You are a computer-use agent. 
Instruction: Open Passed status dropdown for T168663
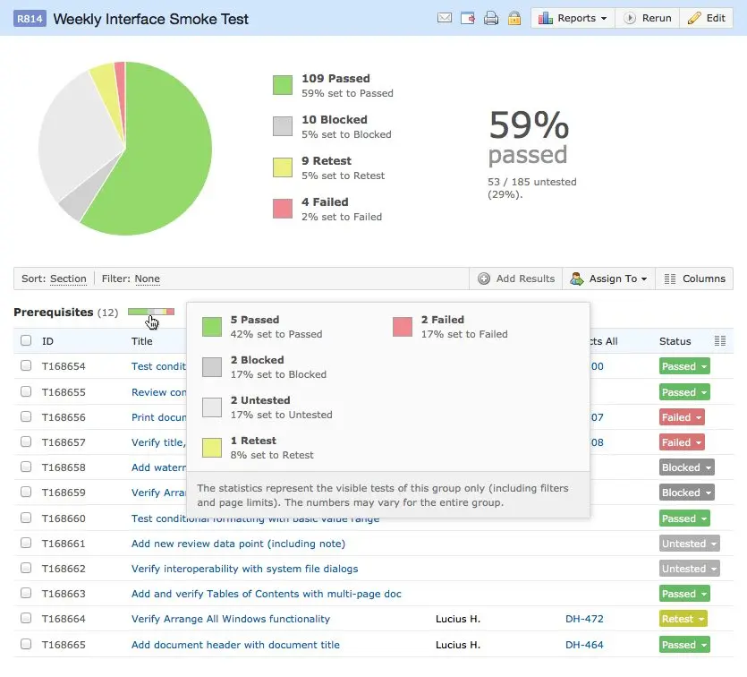684,594
